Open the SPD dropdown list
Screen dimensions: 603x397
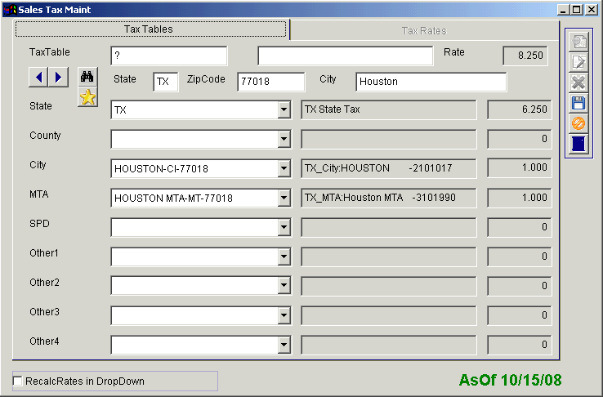[x=284, y=228]
